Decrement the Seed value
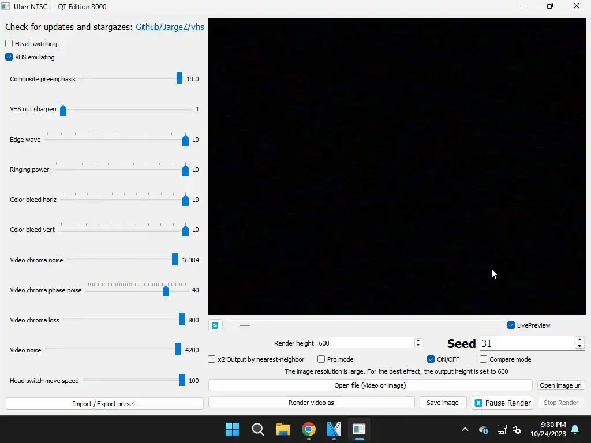This screenshot has height=443, width=591. pos(579,347)
